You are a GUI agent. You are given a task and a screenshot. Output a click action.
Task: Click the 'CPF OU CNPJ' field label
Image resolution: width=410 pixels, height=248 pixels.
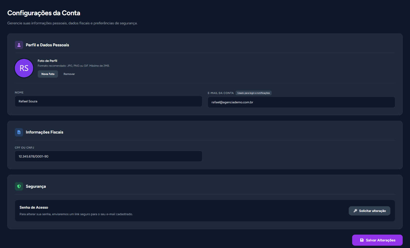[25, 147]
